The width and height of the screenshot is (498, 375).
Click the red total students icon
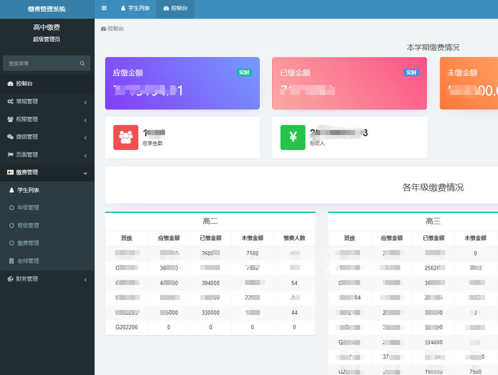point(125,137)
